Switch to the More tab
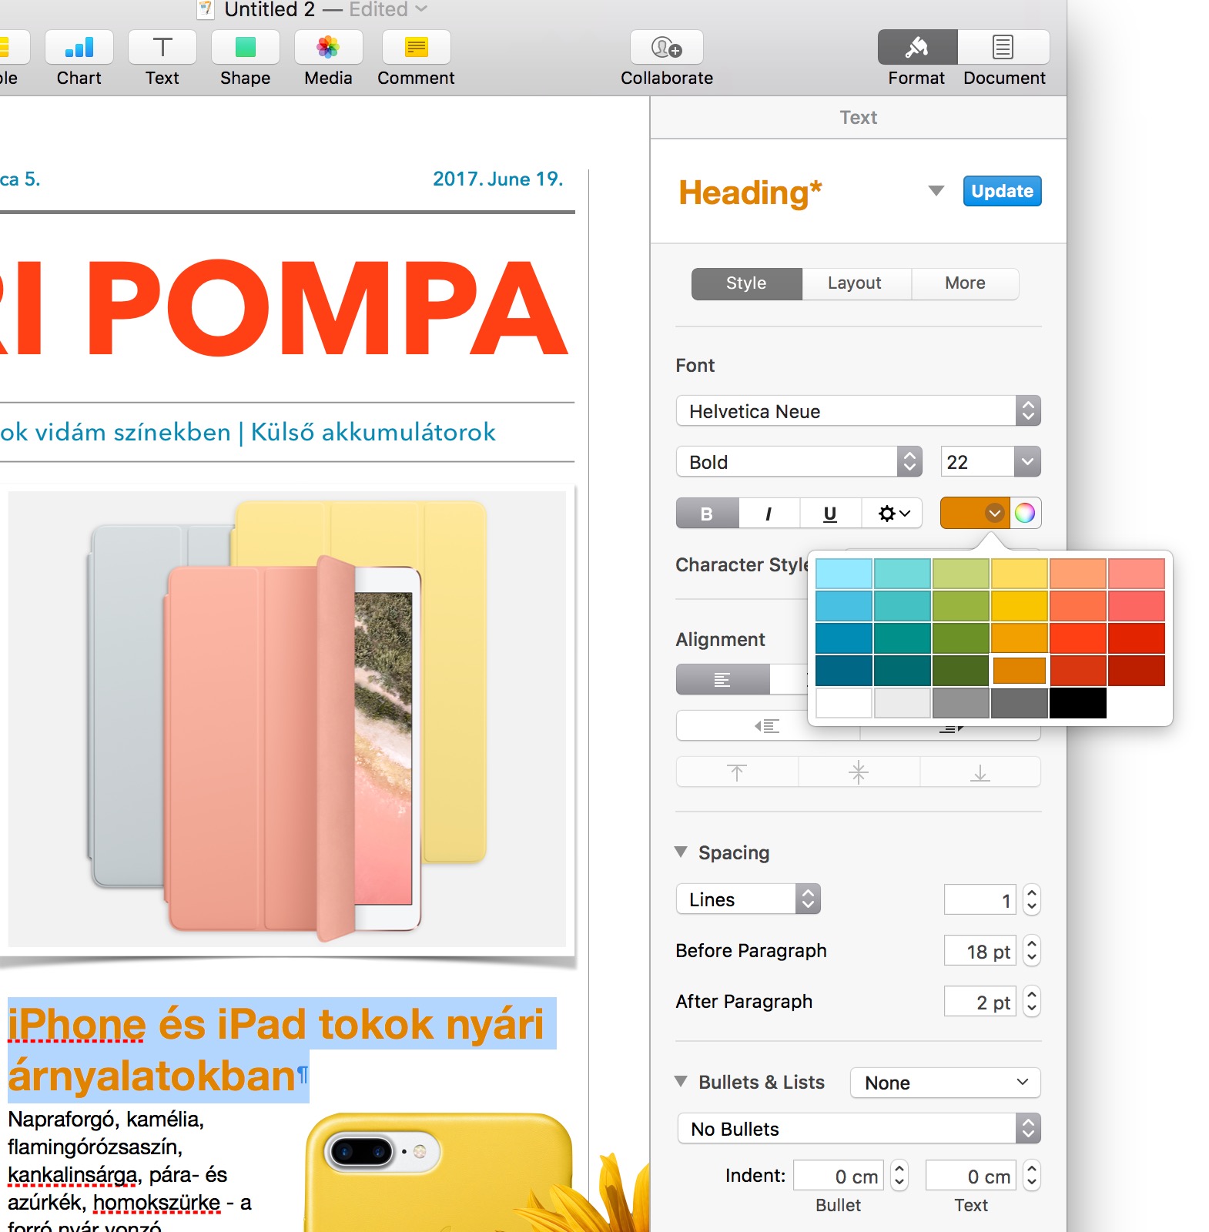The image size is (1209, 1232). pyautogui.click(x=966, y=283)
